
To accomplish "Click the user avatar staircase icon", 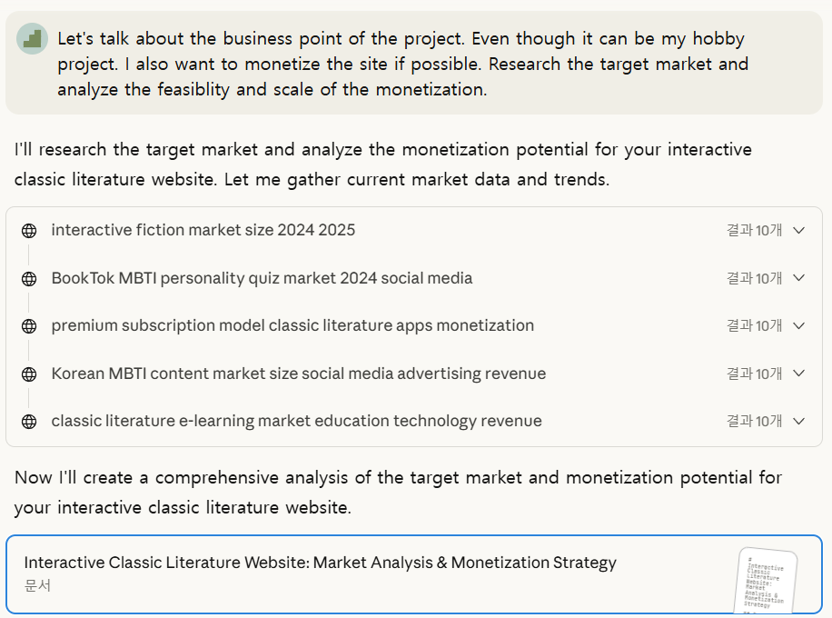I will click(33, 39).
